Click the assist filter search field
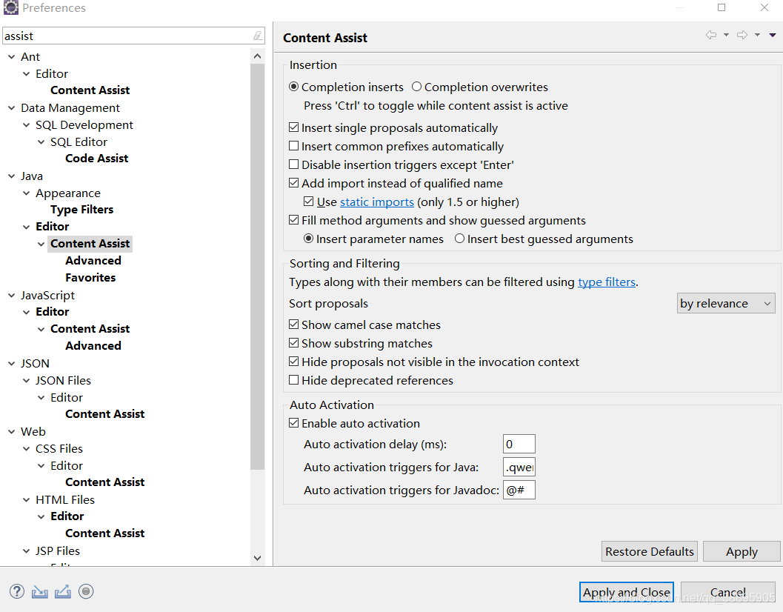The width and height of the screenshot is (783, 612). coord(128,36)
